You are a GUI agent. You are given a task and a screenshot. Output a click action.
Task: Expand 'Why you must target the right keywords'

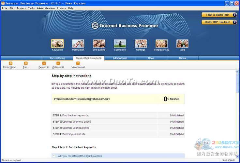pyautogui.click(x=54, y=156)
